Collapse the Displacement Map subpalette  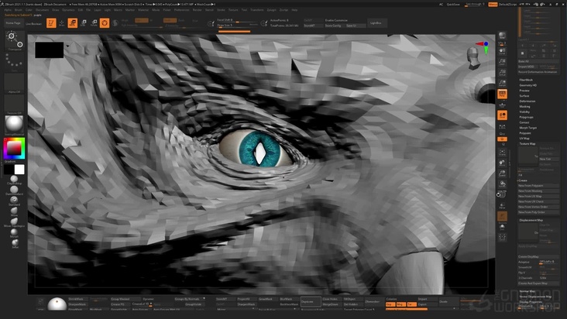[x=531, y=220]
